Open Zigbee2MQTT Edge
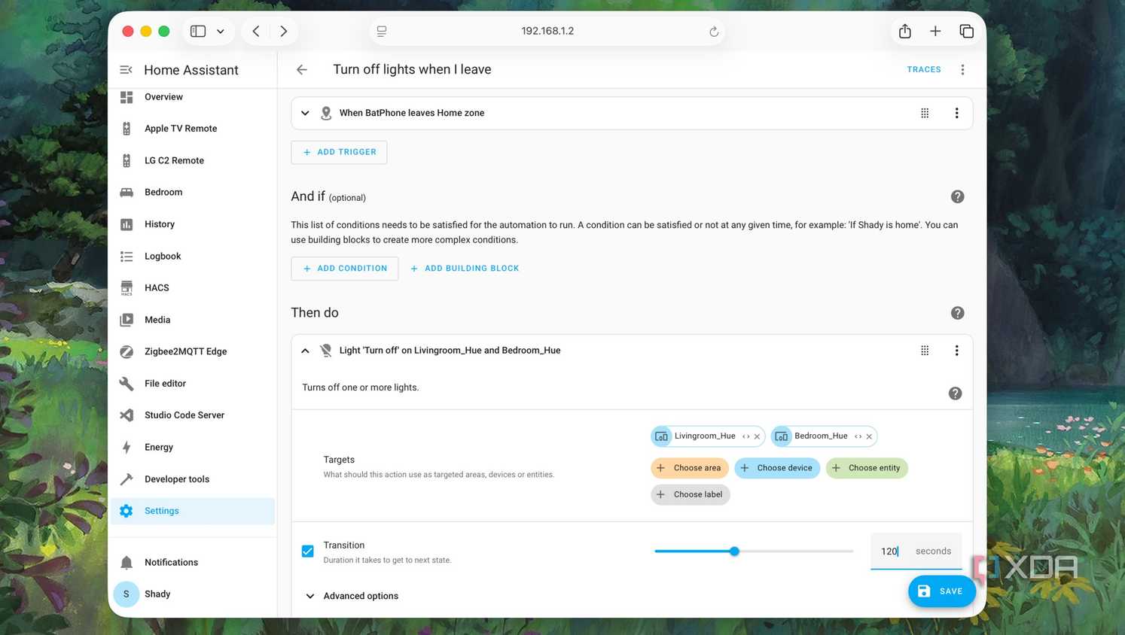 [x=193, y=351]
